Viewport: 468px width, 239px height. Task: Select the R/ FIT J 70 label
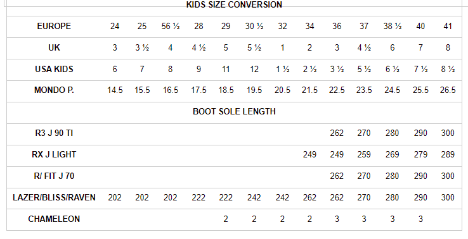click(54, 176)
